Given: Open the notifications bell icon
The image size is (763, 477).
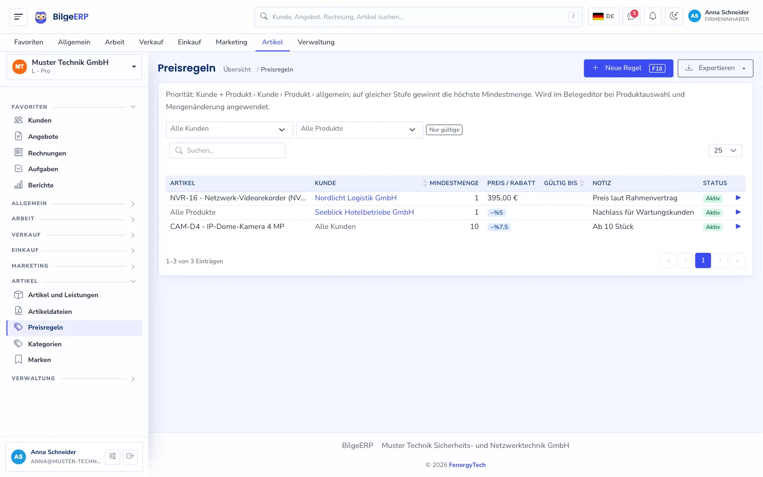Looking at the screenshot, I should tap(653, 16).
